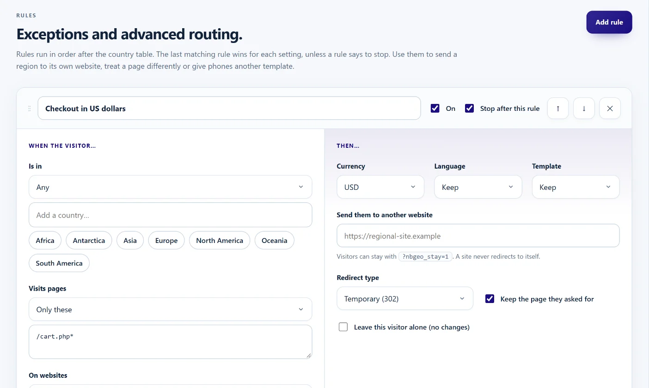The height and width of the screenshot is (388, 649).
Task: Open the Template dropdown
Action: coord(576,187)
